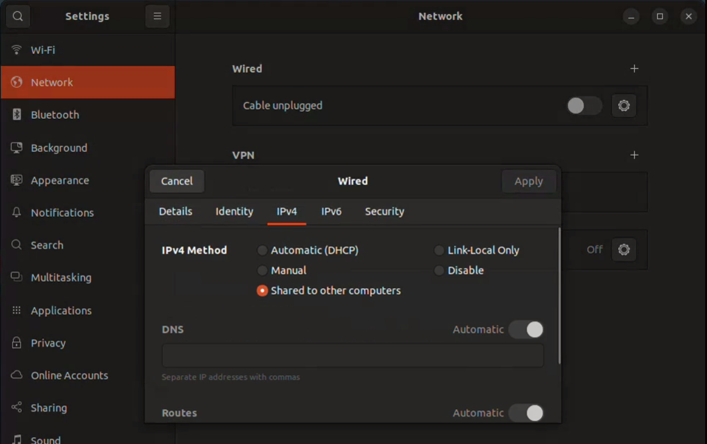Open wired connection gear settings

tap(624, 106)
